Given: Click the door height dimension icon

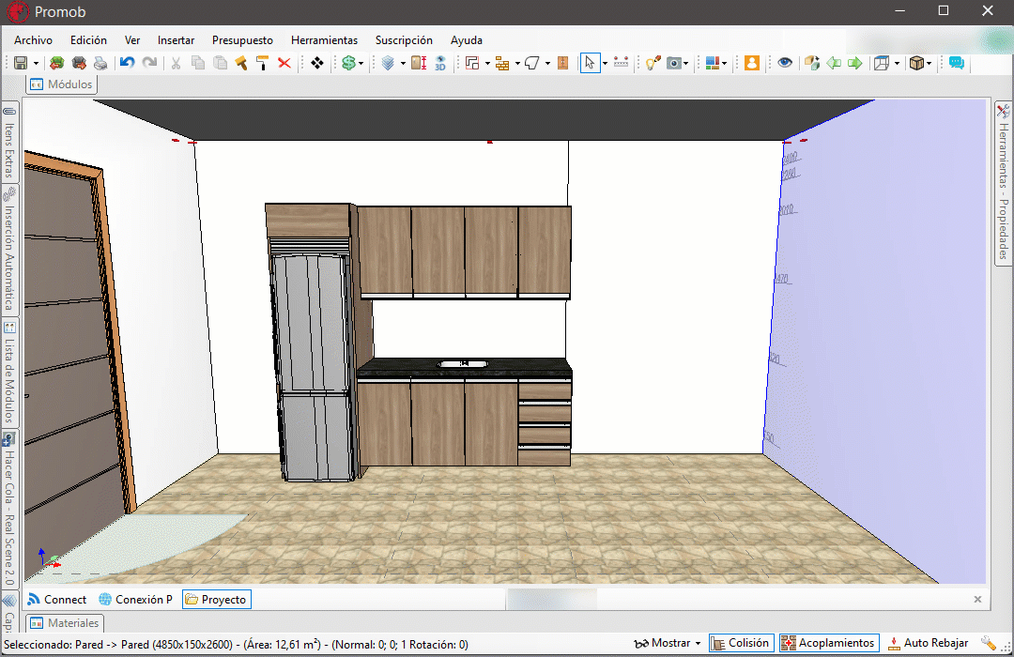Looking at the screenshot, I should point(419,63).
